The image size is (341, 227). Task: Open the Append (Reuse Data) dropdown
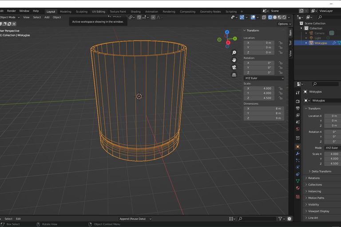click(135, 219)
